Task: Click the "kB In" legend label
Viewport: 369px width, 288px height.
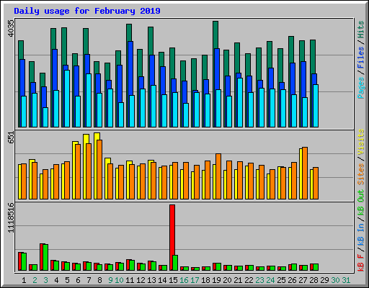Action: click(x=361, y=235)
